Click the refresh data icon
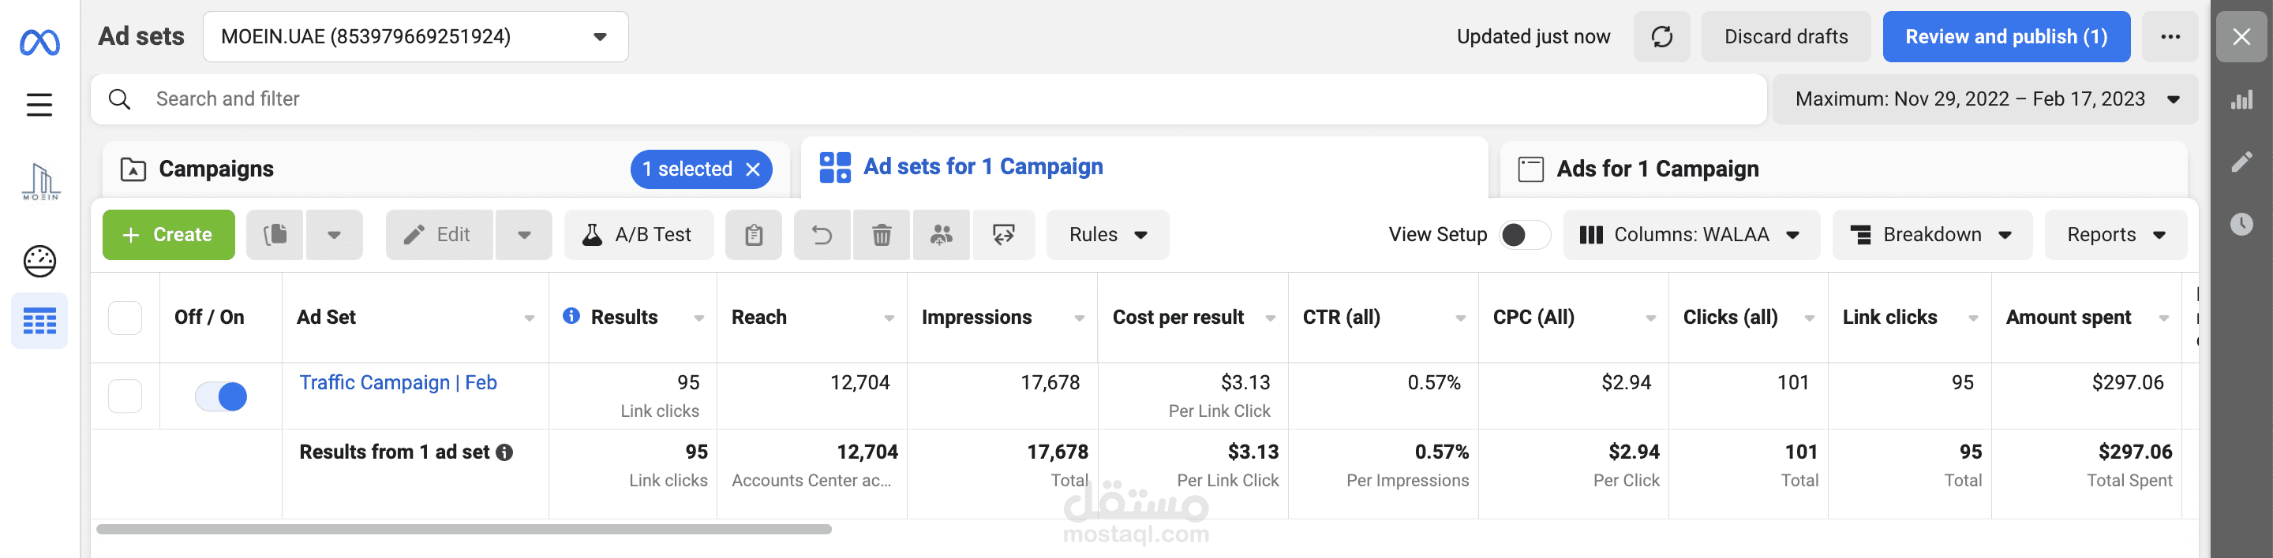2273x558 pixels. tap(1661, 37)
